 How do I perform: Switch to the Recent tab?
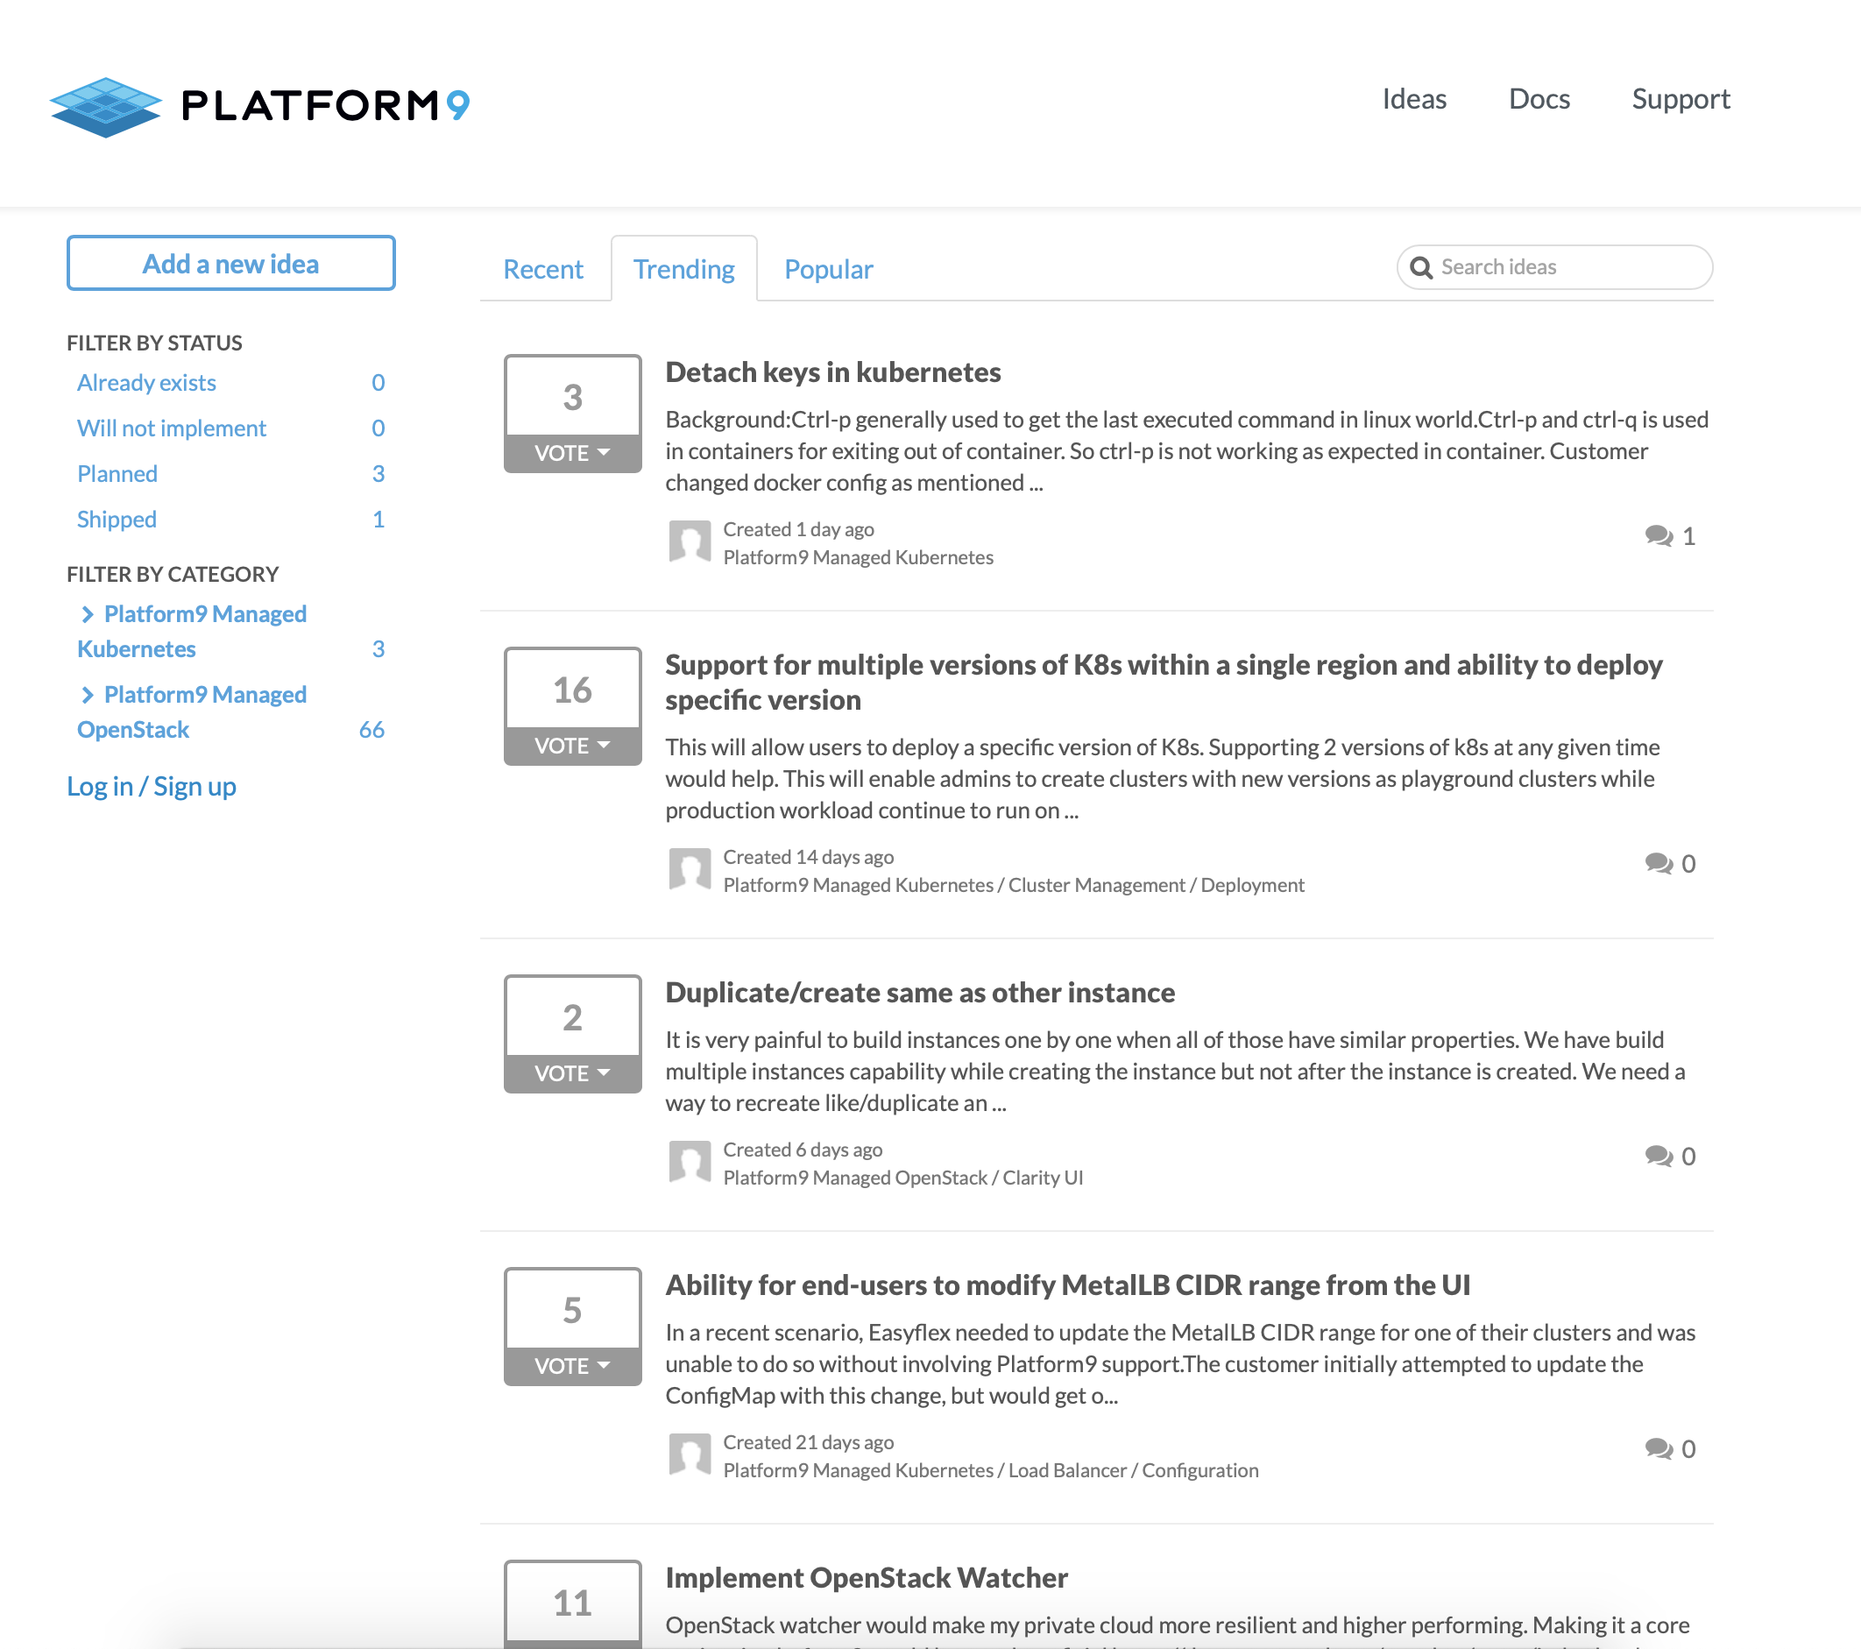point(542,270)
